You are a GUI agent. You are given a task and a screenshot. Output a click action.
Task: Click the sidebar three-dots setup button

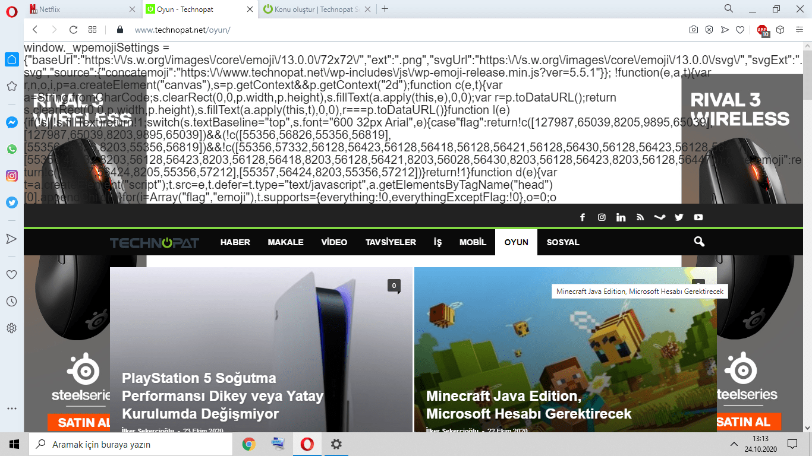click(x=11, y=408)
